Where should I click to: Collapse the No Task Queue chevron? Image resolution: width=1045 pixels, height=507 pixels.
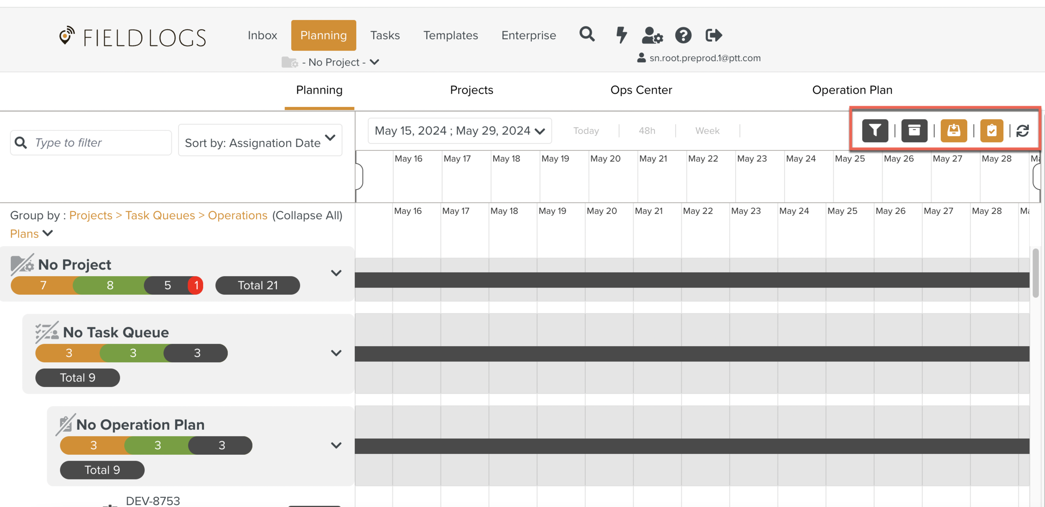pyautogui.click(x=336, y=353)
